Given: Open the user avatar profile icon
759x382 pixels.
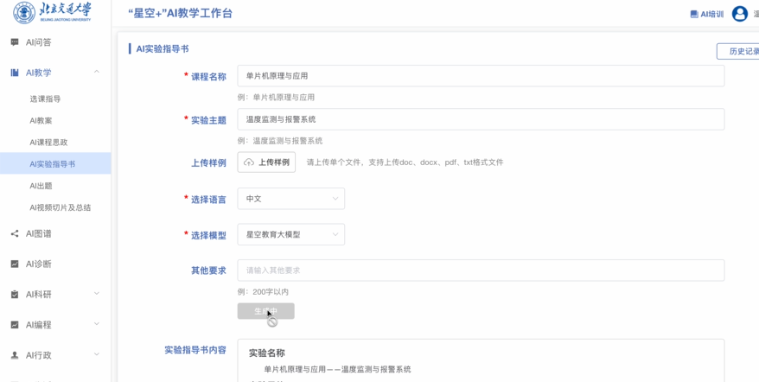Looking at the screenshot, I should pos(739,14).
